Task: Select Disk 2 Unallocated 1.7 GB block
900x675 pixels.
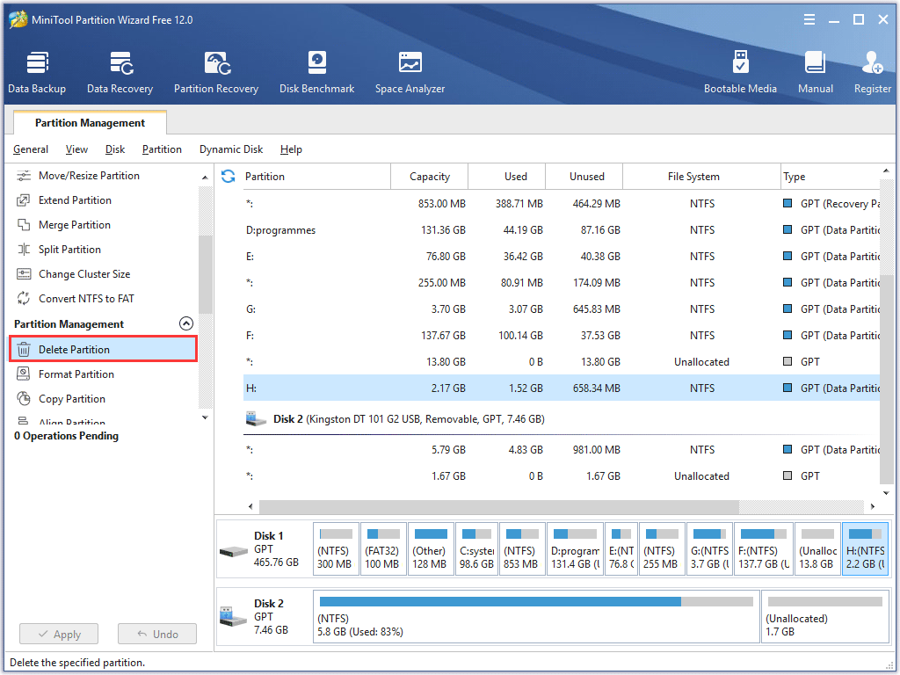Action: tap(825, 617)
